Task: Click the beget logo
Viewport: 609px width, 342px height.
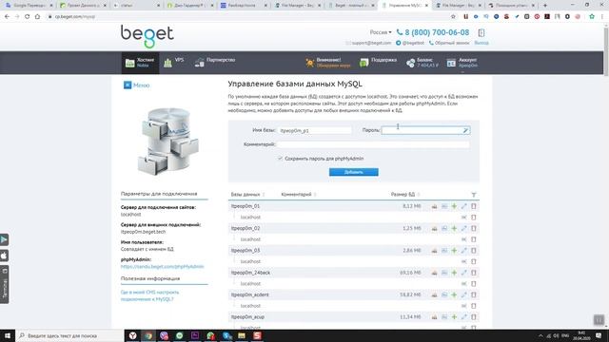Action: [x=147, y=36]
